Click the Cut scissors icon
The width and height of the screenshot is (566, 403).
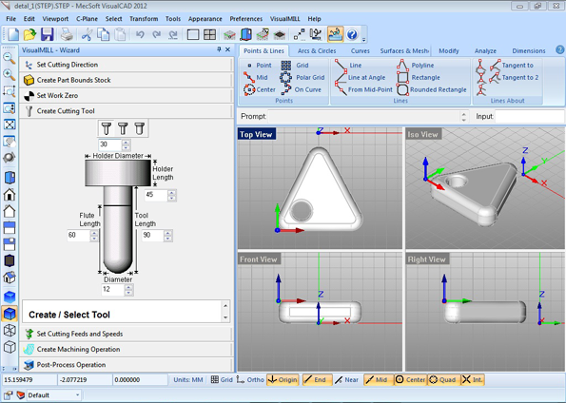pos(87,34)
